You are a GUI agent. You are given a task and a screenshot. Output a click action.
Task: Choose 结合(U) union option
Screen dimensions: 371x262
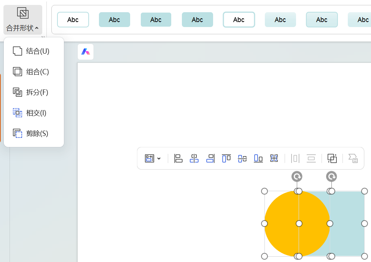(34, 51)
